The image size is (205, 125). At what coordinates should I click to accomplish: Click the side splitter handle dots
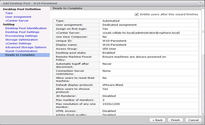(203, 32)
